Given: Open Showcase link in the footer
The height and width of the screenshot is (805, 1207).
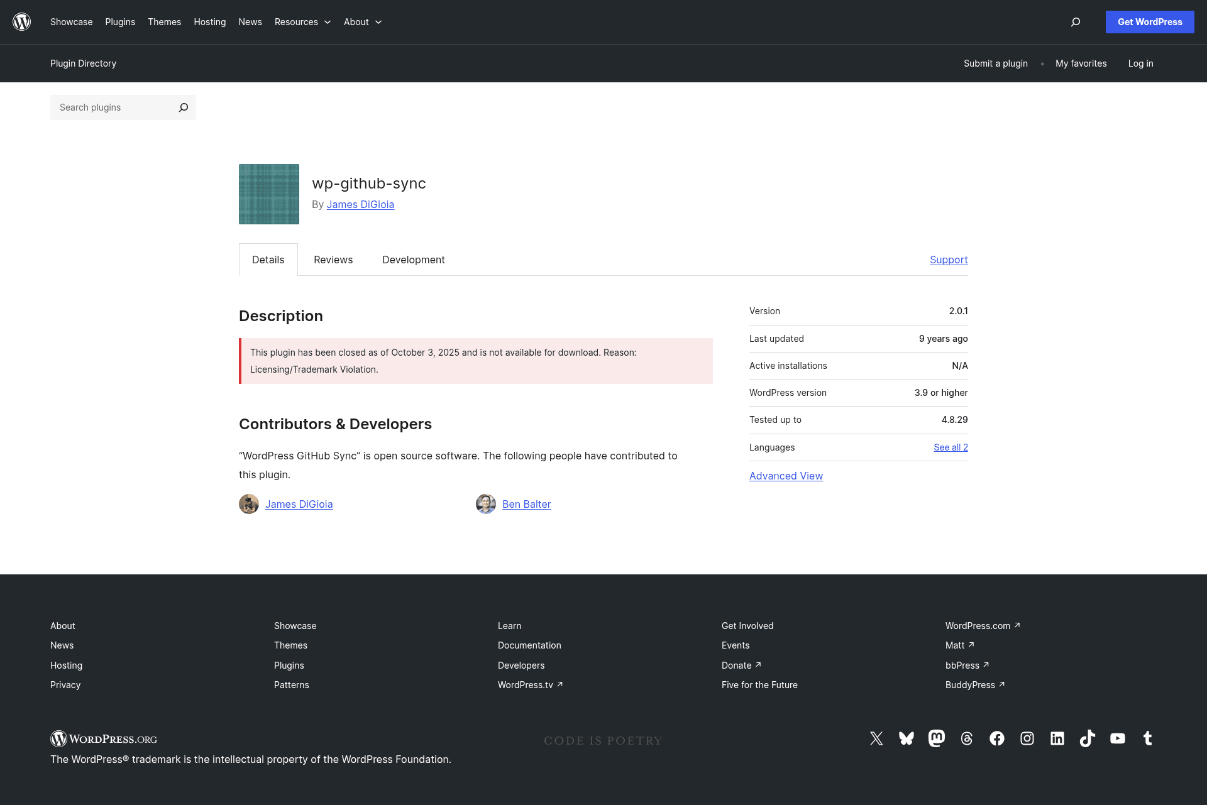Looking at the screenshot, I should click(295, 626).
